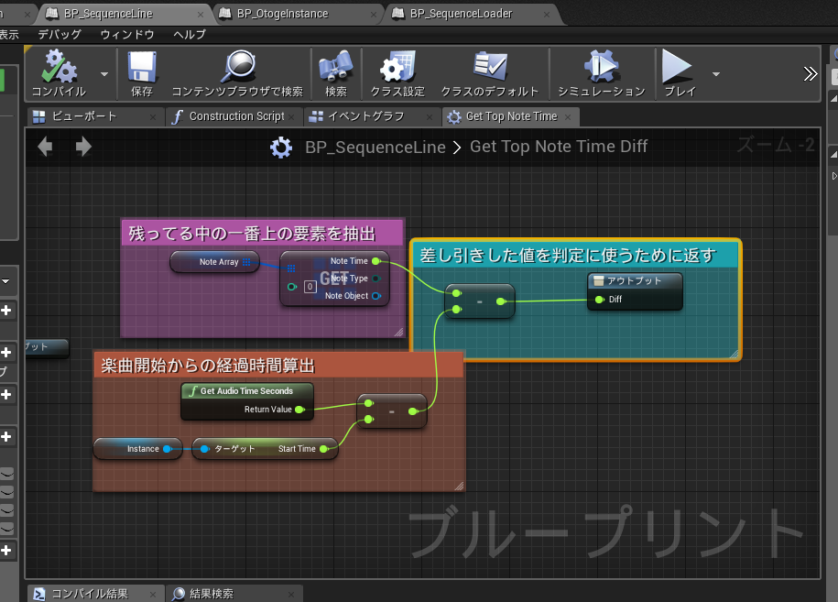The image size is (838, 602).
Task: Close the BP_SequenceLoader tab
Action: click(x=546, y=15)
